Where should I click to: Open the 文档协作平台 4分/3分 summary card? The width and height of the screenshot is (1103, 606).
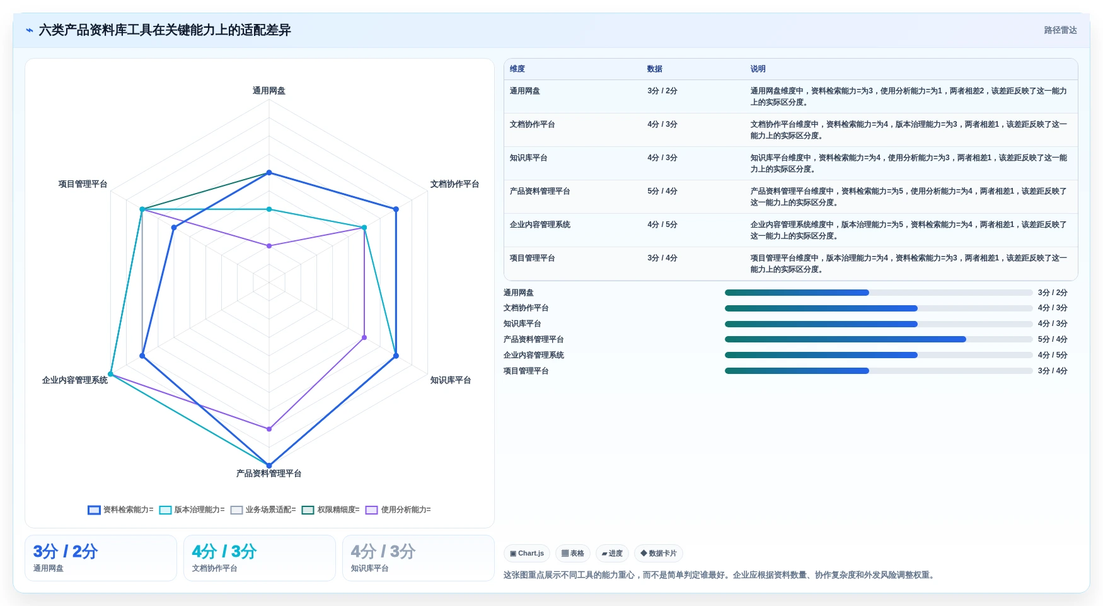pyautogui.click(x=260, y=558)
